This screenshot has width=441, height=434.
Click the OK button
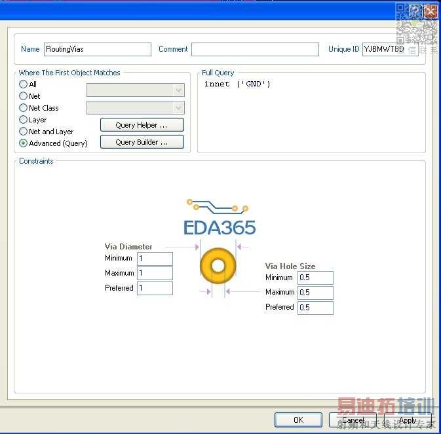click(298, 420)
